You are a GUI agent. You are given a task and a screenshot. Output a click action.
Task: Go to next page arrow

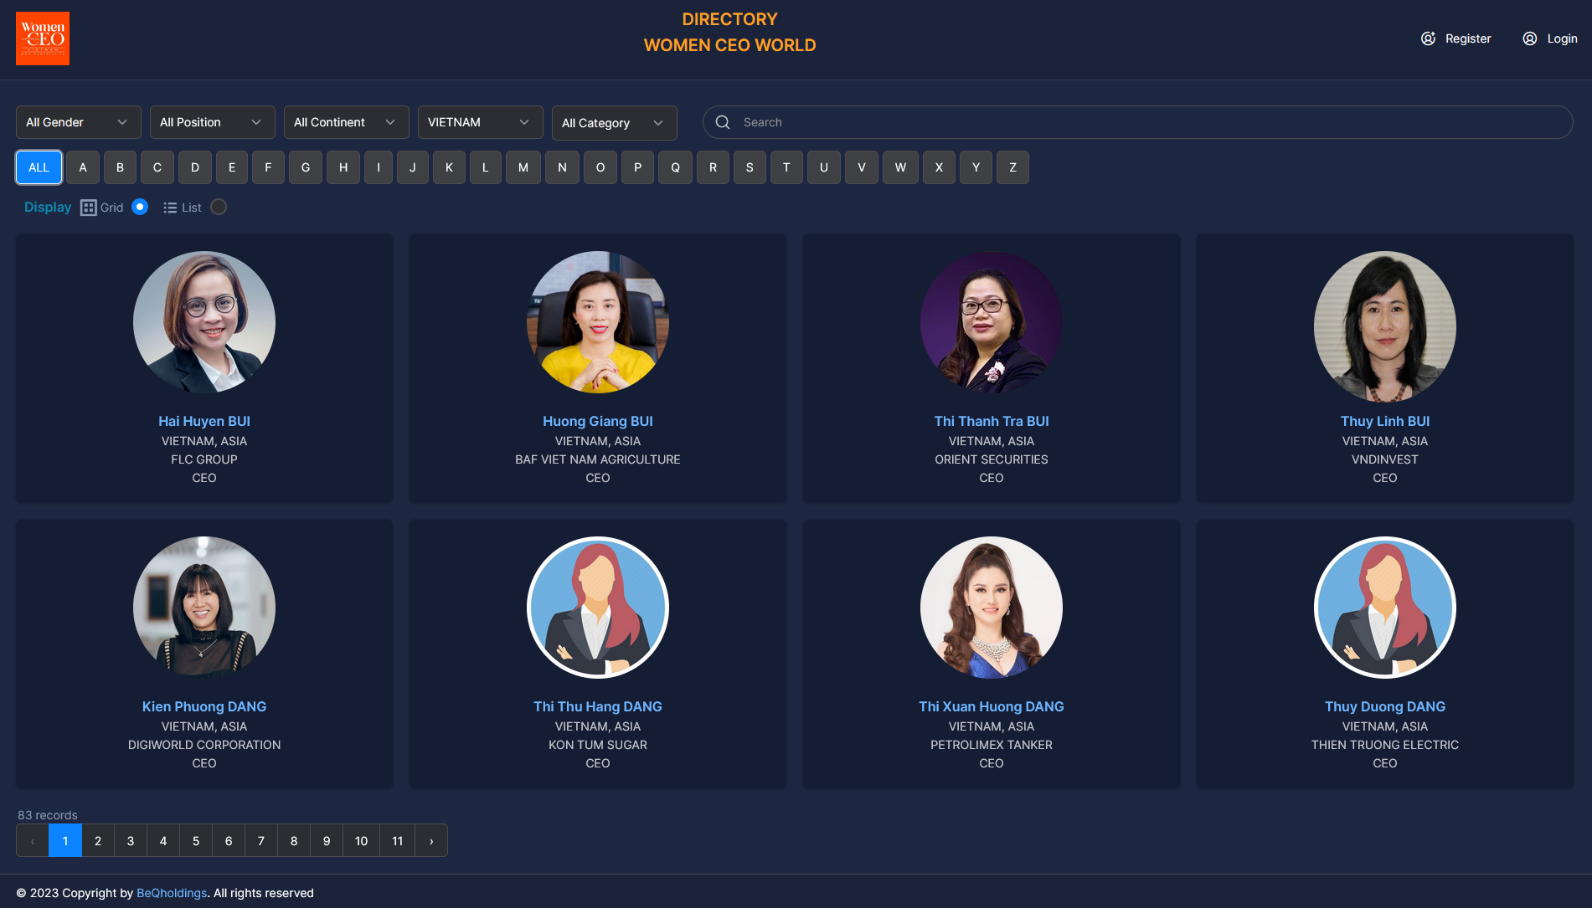coord(431,841)
